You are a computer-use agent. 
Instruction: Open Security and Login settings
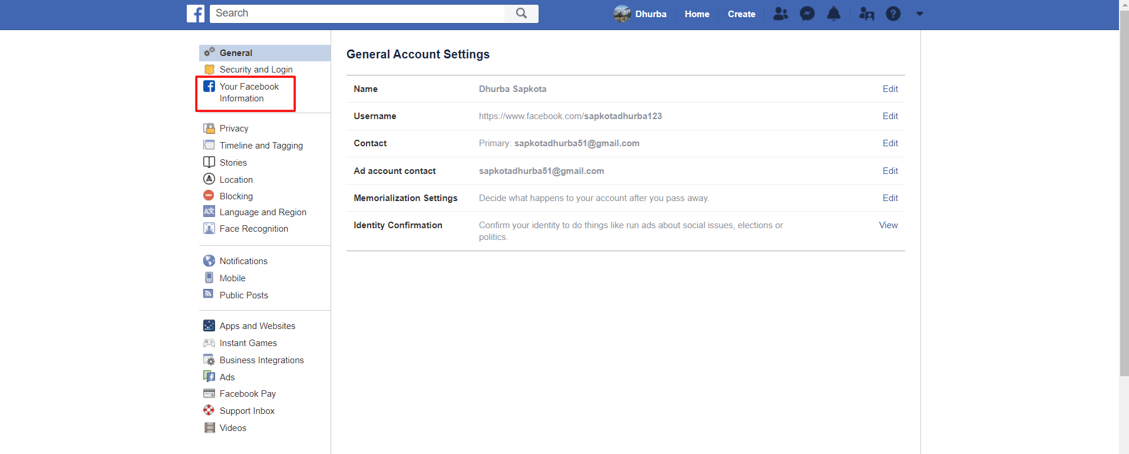tap(256, 70)
